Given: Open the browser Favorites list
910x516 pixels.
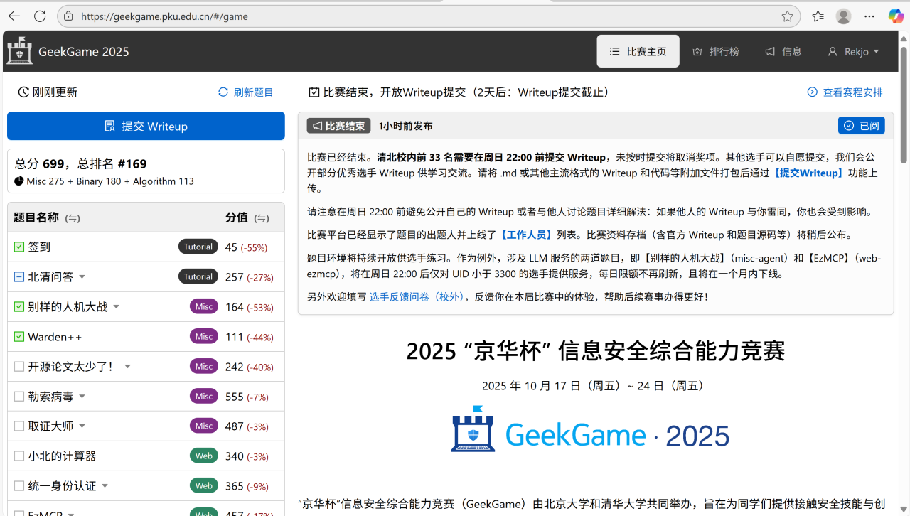Looking at the screenshot, I should [x=818, y=16].
